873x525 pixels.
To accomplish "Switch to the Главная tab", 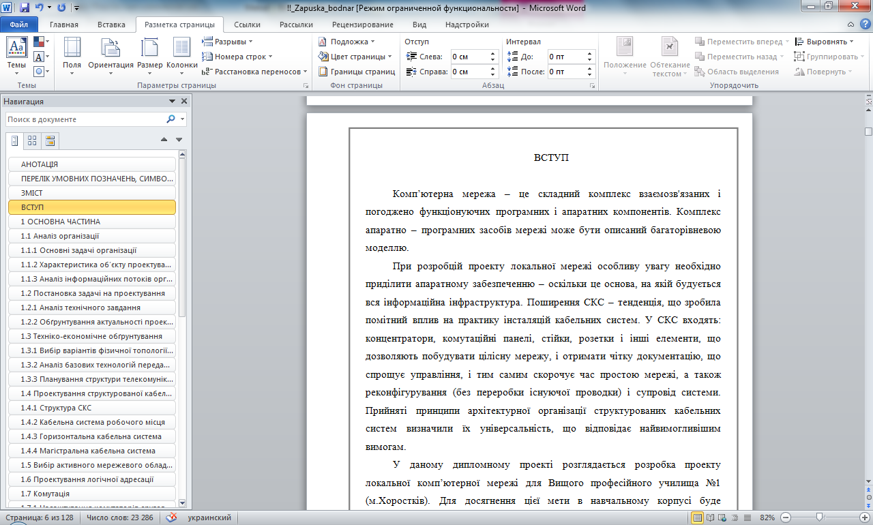I will (x=64, y=25).
